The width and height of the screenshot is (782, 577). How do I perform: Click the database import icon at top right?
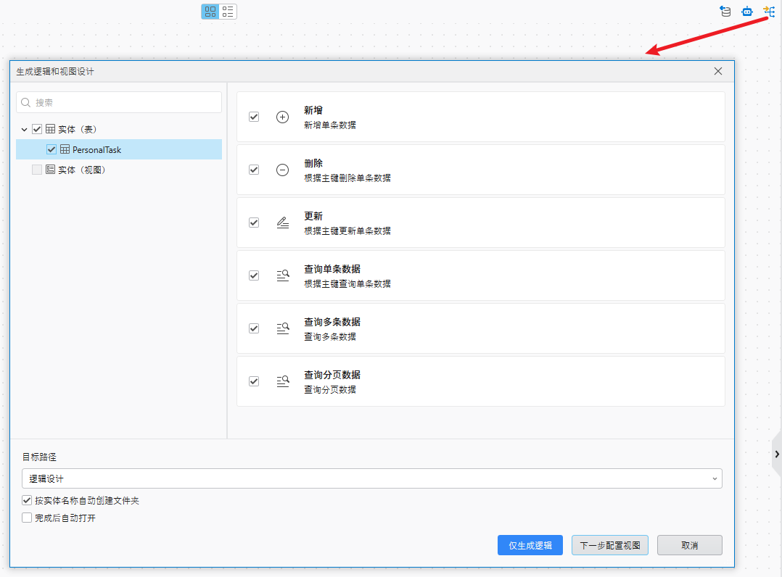725,11
